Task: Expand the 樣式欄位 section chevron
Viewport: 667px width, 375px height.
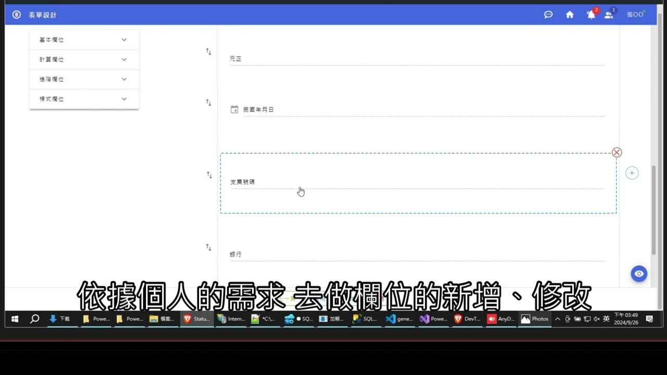Action: pyautogui.click(x=124, y=99)
